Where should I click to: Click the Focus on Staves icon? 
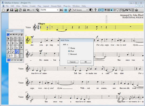point(66,10)
